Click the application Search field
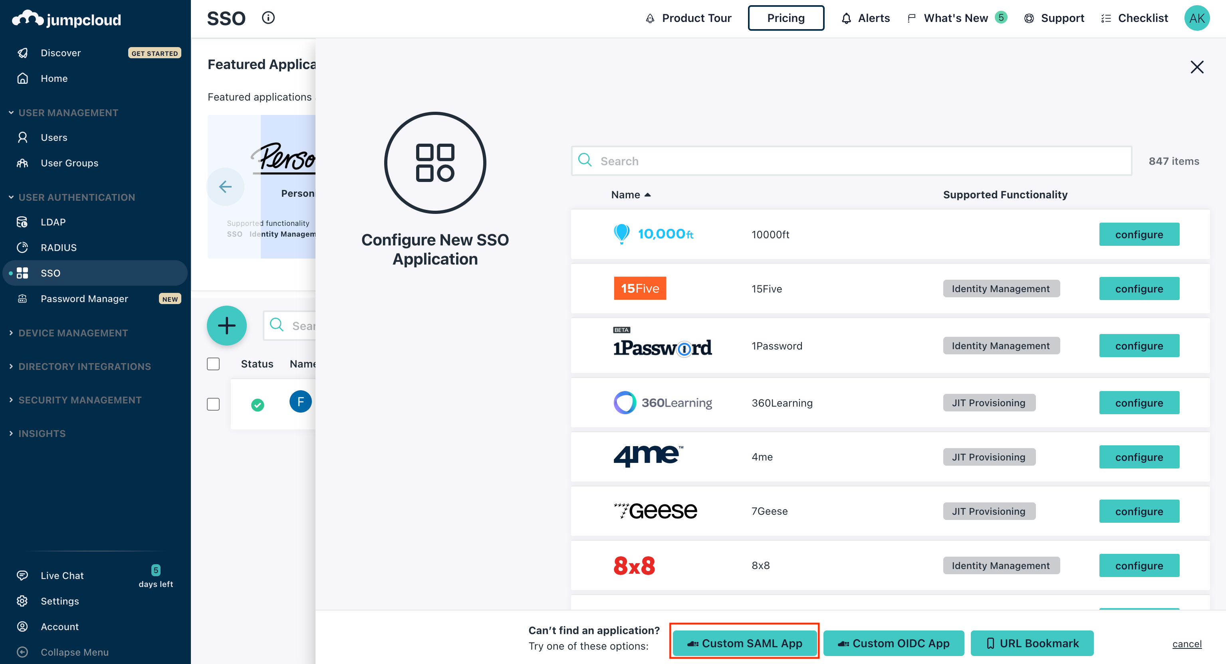 pyautogui.click(x=851, y=161)
